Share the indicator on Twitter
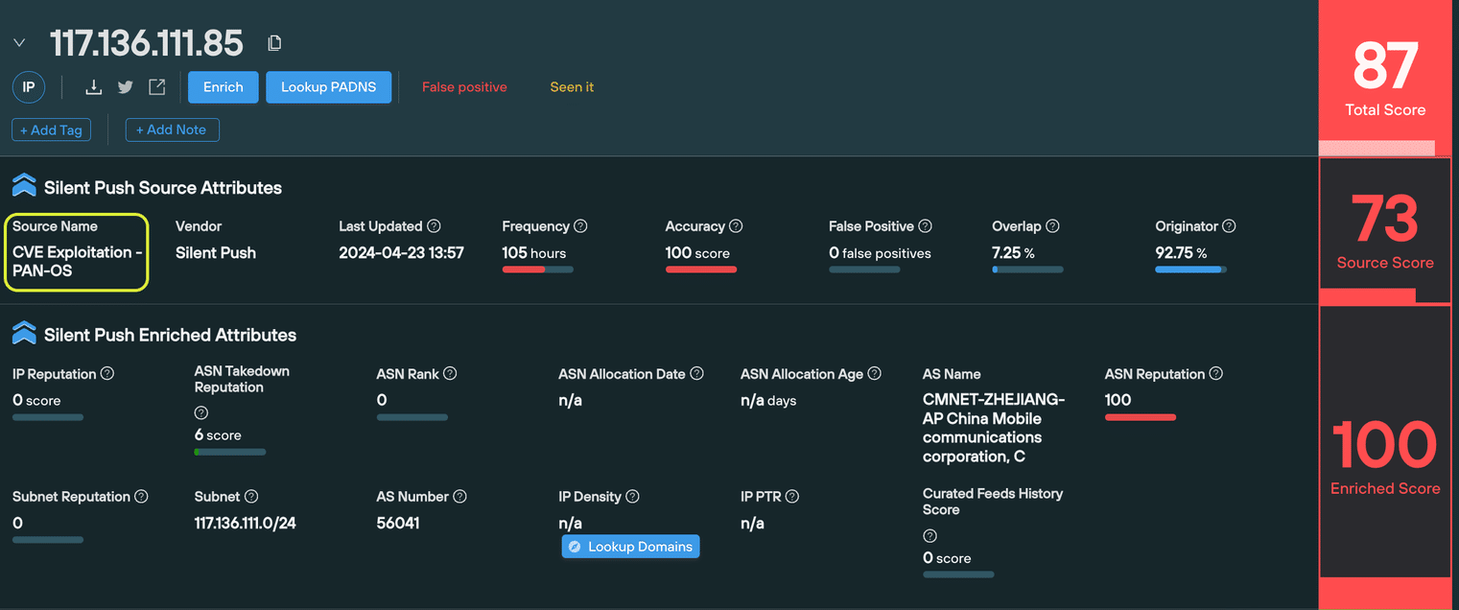This screenshot has width=1459, height=610. click(x=126, y=87)
